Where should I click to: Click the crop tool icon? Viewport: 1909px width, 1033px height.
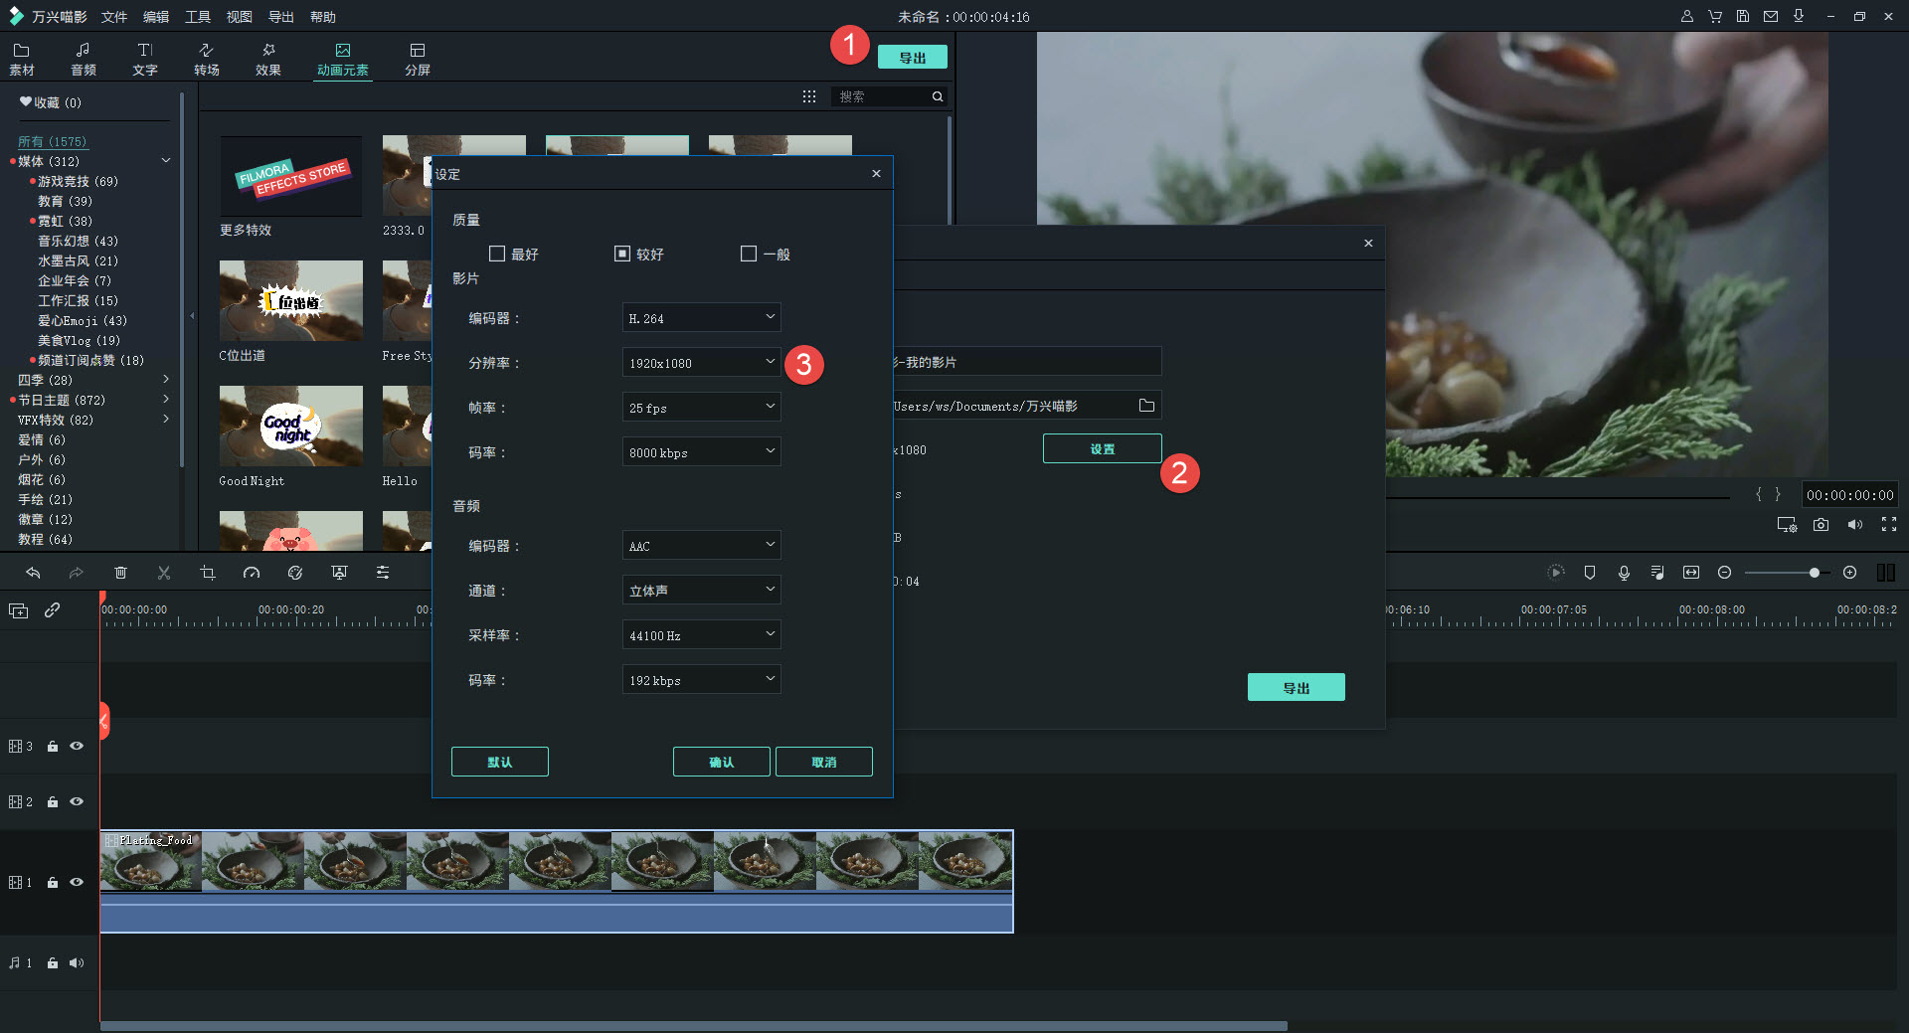coord(208,573)
